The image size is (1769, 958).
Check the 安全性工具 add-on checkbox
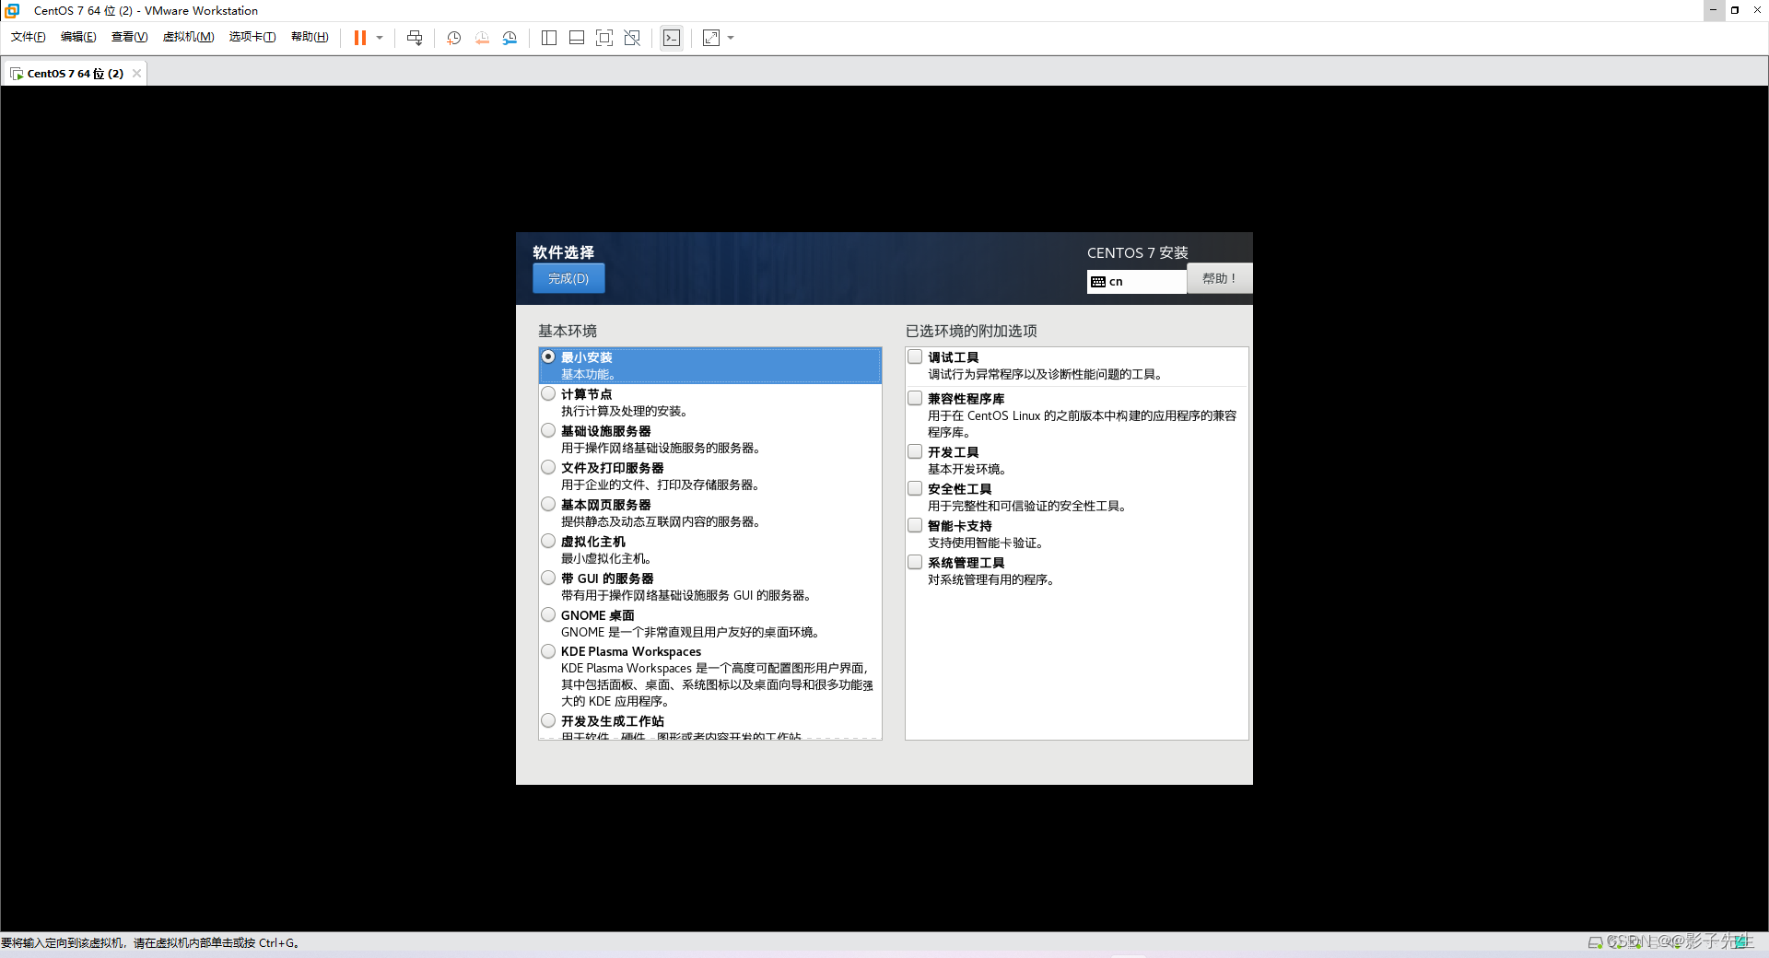point(915,488)
